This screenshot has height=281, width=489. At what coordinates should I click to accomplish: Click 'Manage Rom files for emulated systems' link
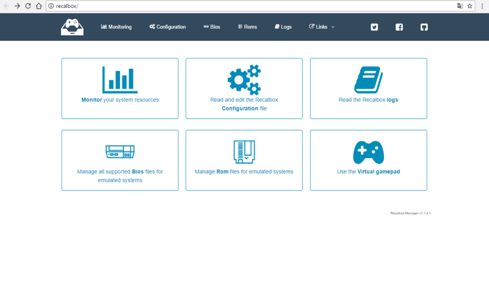[244, 172]
